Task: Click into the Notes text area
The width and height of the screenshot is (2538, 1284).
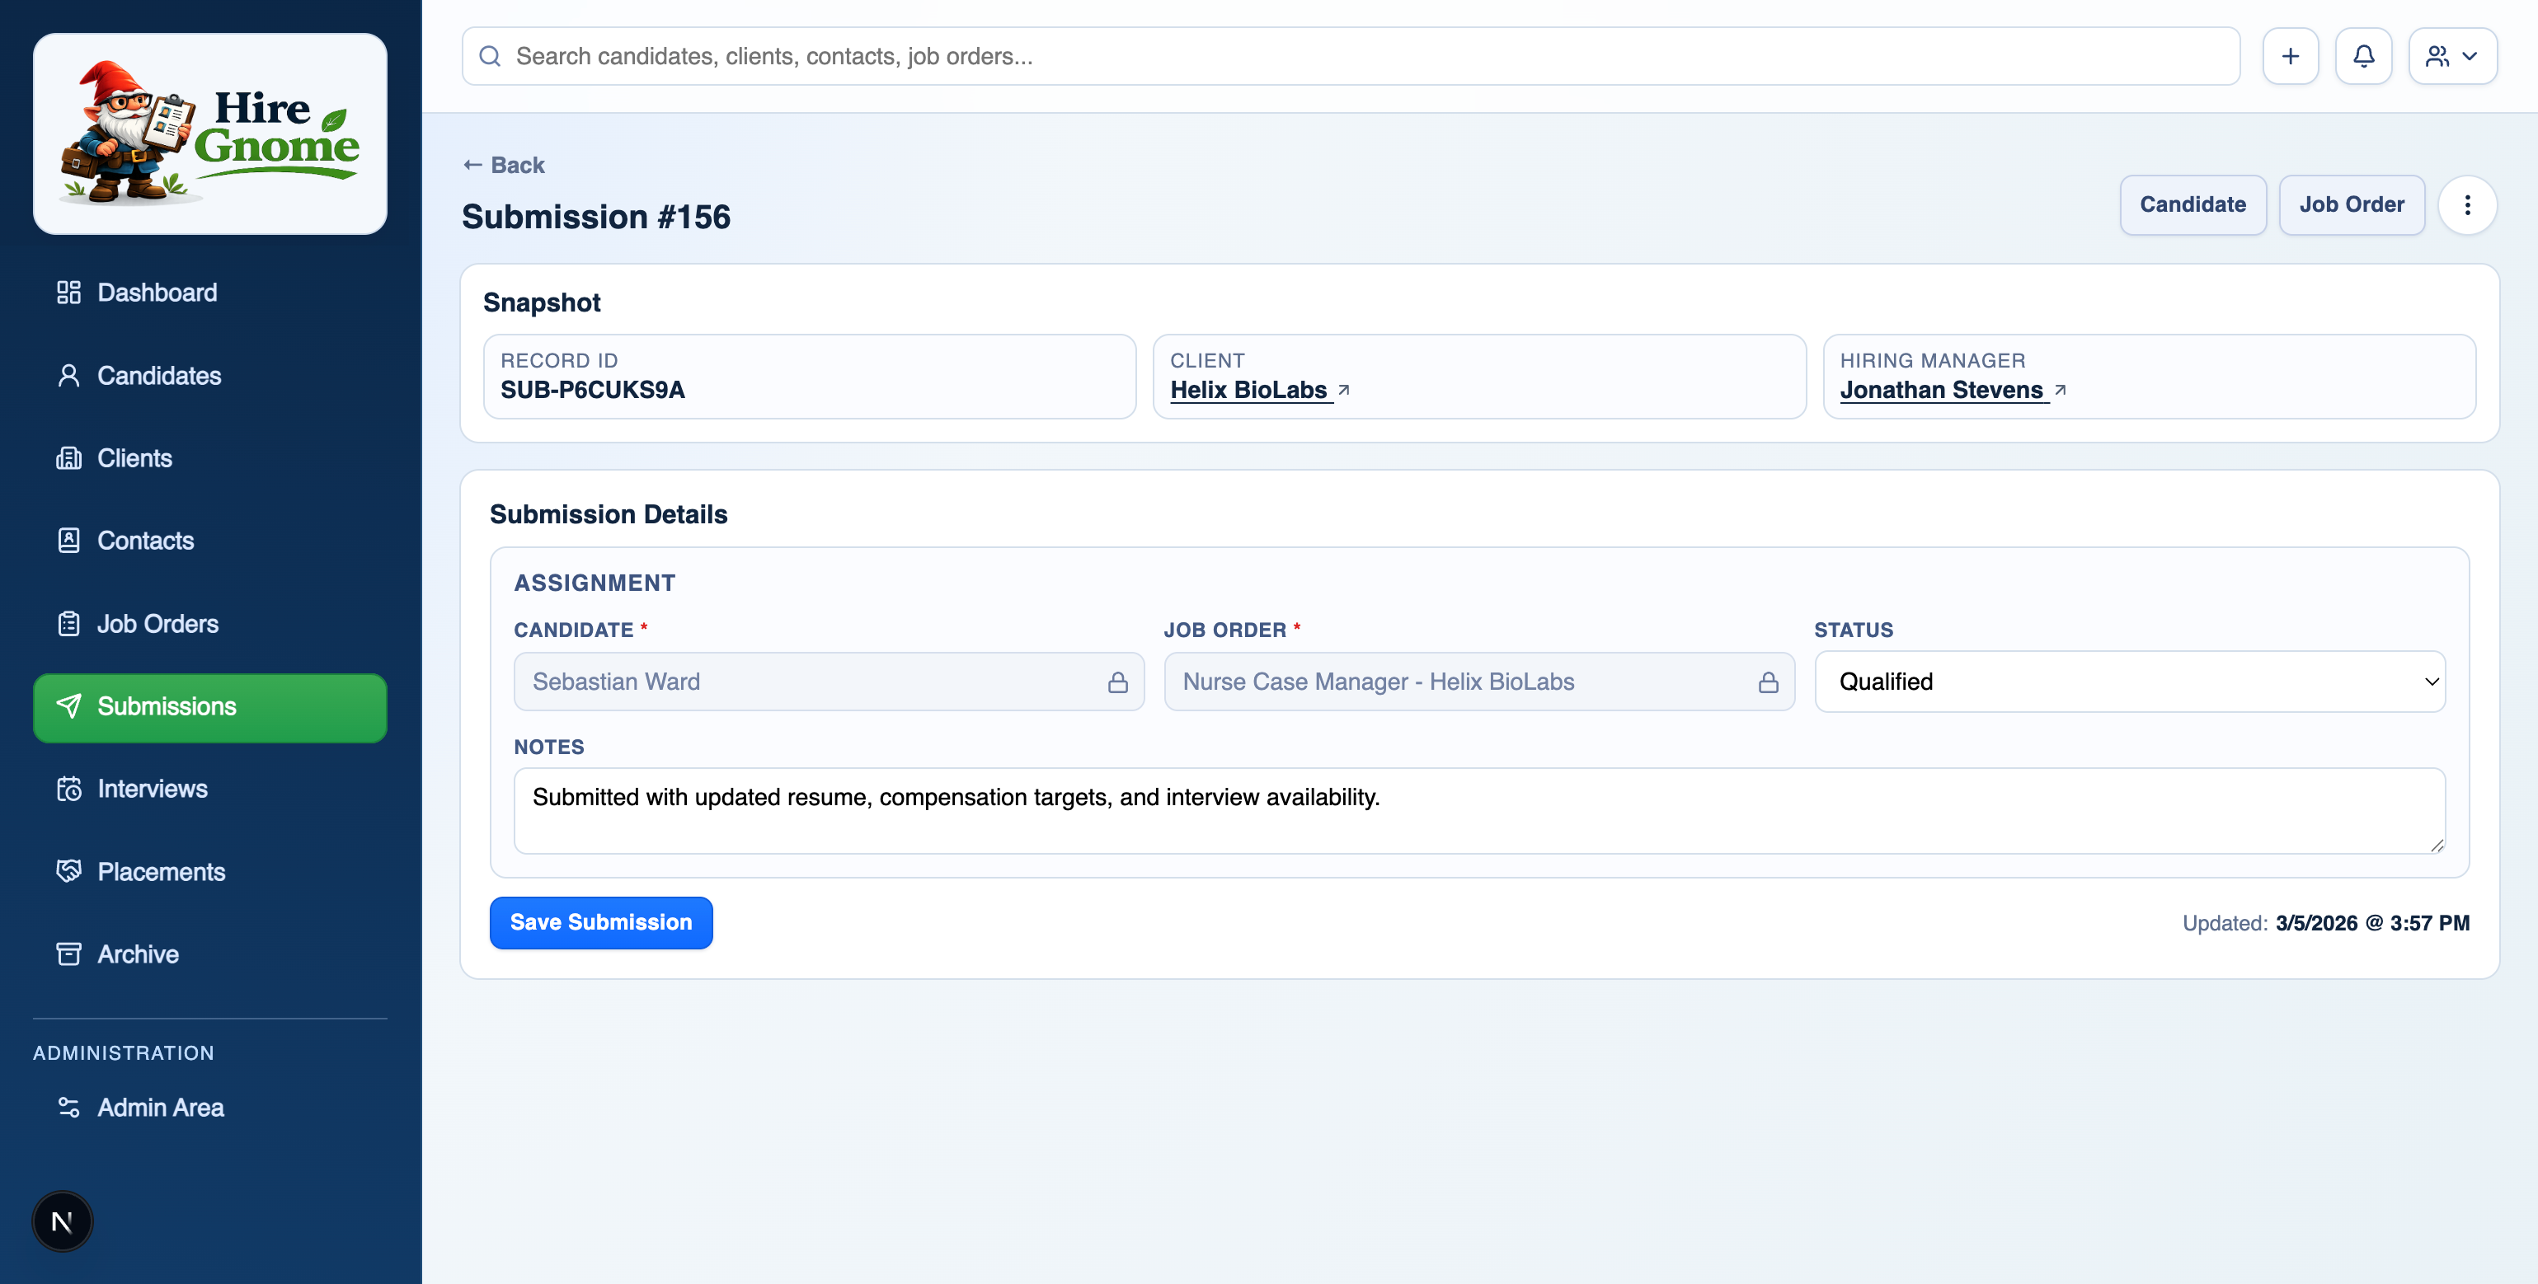Action: (1478, 810)
